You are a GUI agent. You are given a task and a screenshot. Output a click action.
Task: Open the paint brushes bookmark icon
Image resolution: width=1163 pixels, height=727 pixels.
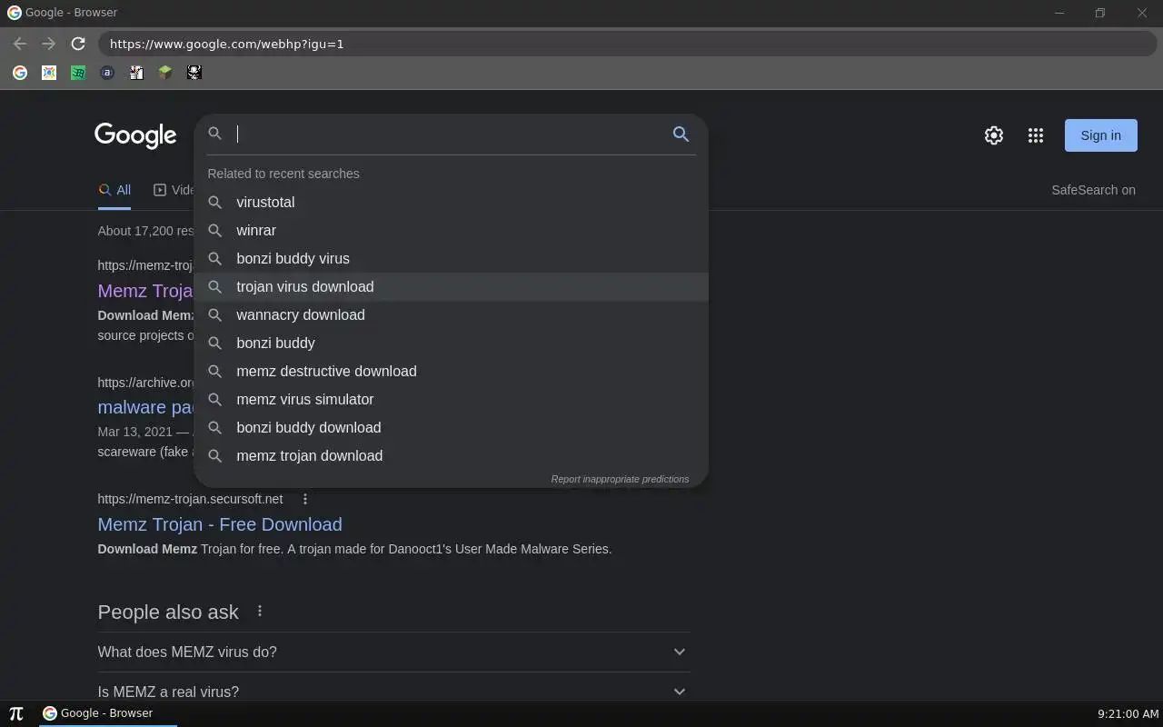(136, 73)
